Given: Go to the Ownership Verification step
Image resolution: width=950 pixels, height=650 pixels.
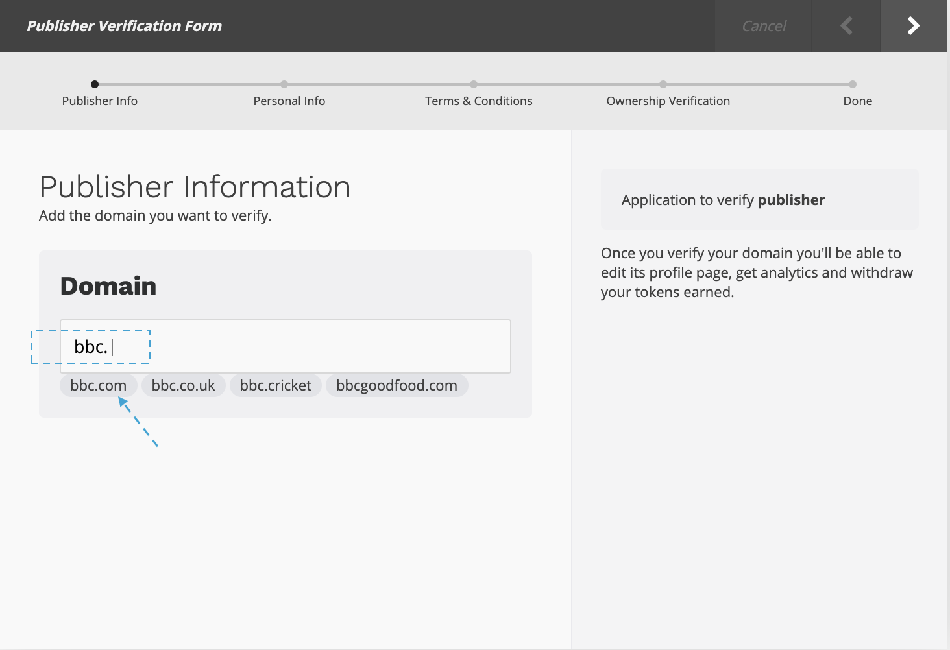Looking at the screenshot, I should tap(668, 101).
